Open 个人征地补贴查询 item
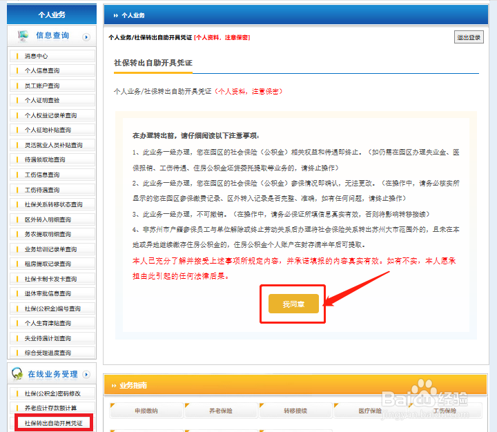 click(x=52, y=130)
